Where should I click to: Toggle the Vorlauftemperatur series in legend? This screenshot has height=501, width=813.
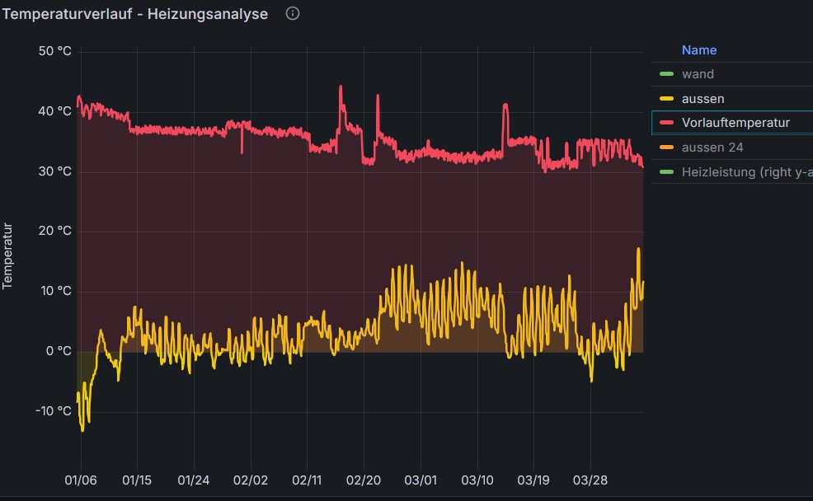click(x=735, y=123)
